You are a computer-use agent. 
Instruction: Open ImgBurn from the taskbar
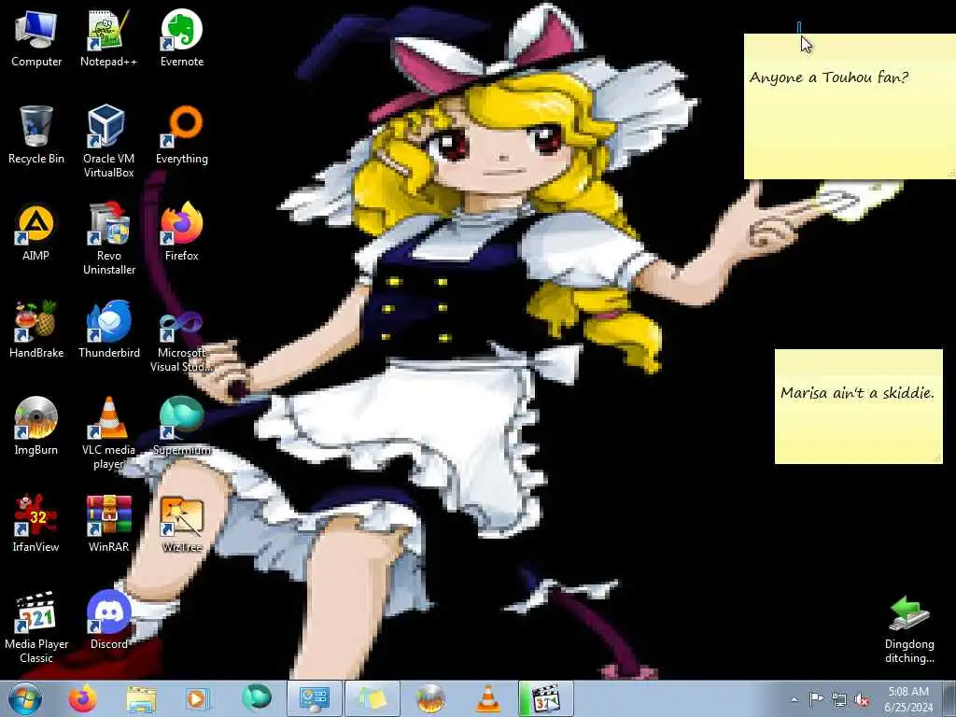[x=430, y=698]
